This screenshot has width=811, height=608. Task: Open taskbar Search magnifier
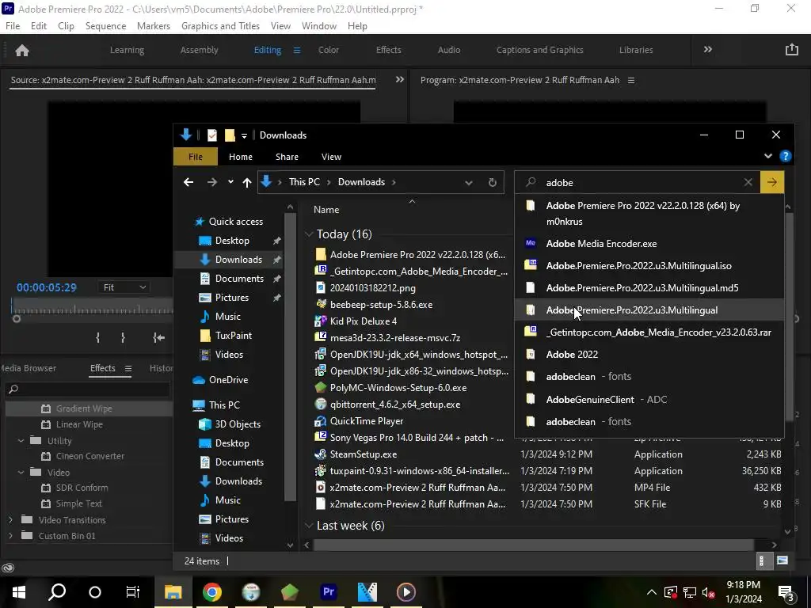tap(57, 592)
